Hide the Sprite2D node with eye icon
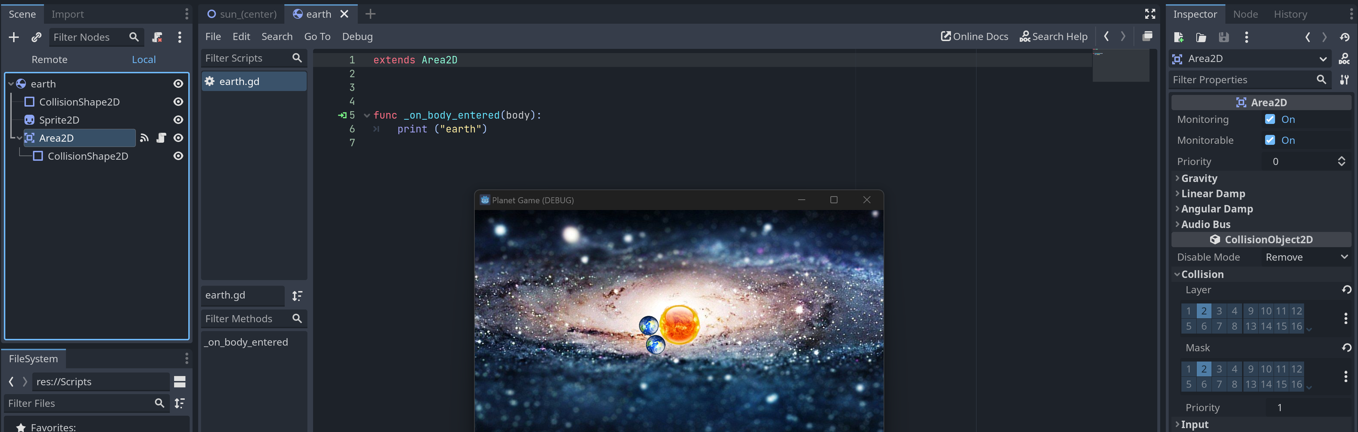The height and width of the screenshot is (432, 1358). coord(179,120)
